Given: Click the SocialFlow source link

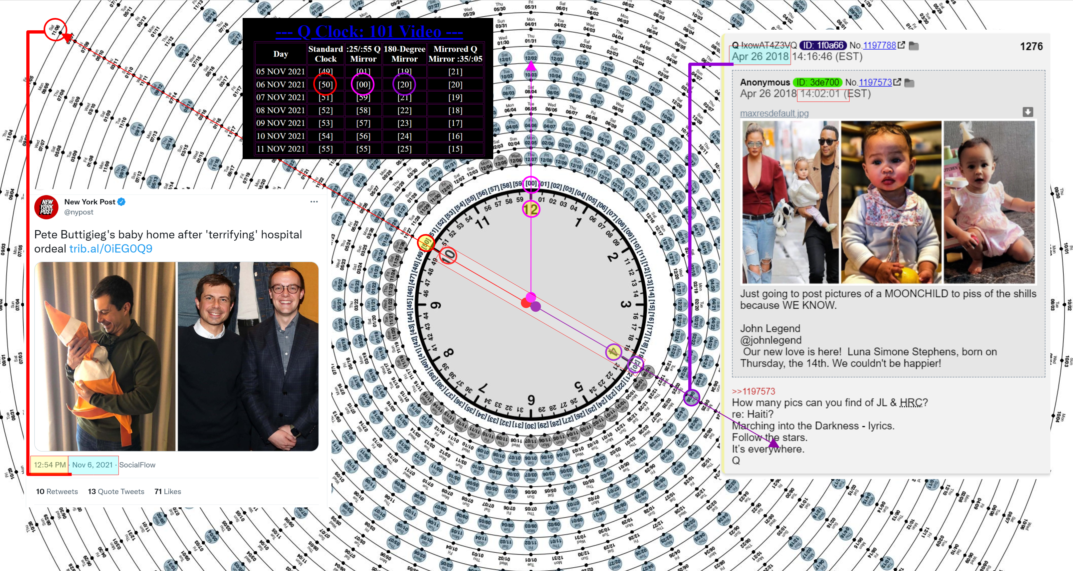Looking at the screenshot, I should [137, 465].
